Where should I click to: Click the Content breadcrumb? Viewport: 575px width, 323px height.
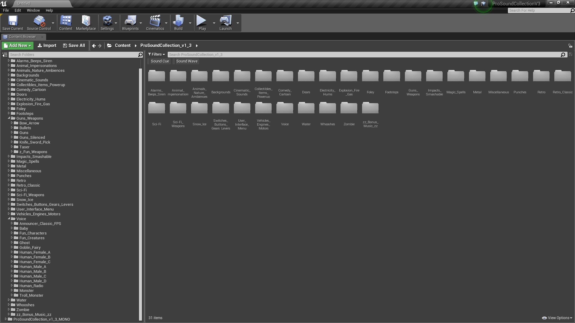(x=123, y=45)
